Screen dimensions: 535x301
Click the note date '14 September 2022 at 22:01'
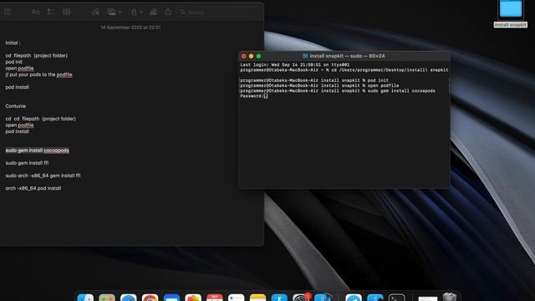pos(130,28)
